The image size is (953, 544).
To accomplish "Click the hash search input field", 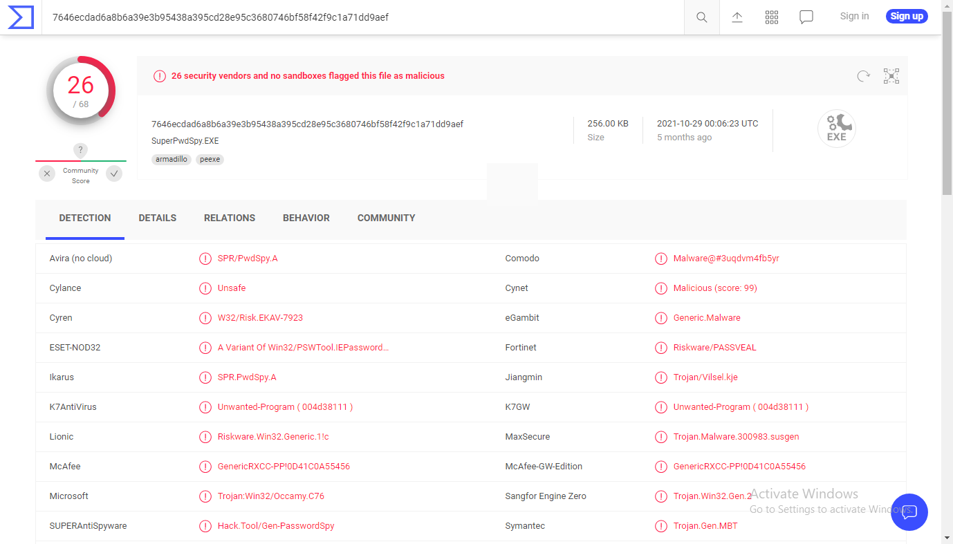I will coord(363,17).
